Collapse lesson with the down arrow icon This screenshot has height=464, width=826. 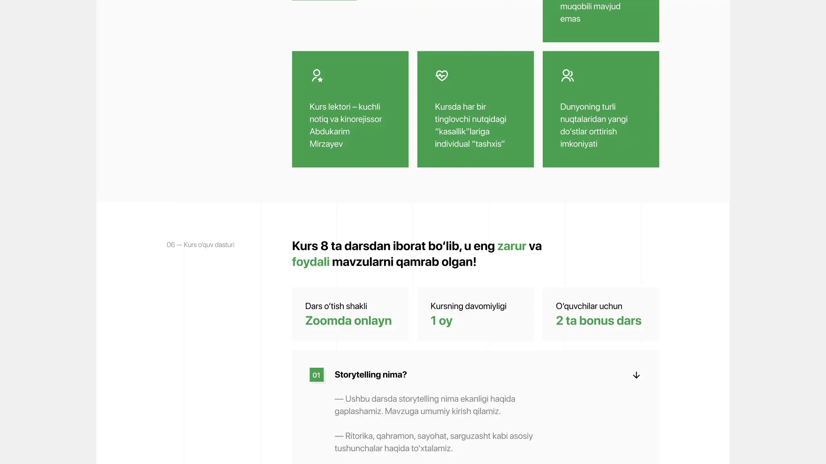(636, 375)
